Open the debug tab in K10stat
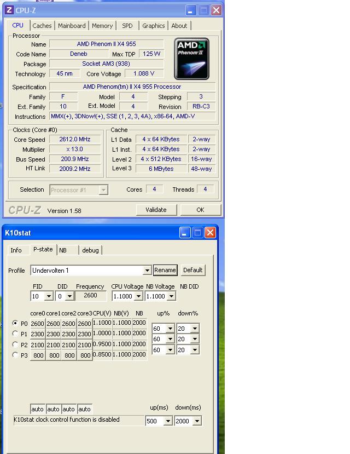The height and width of the screenshot is (454, 350). click(x=90, y=250)
